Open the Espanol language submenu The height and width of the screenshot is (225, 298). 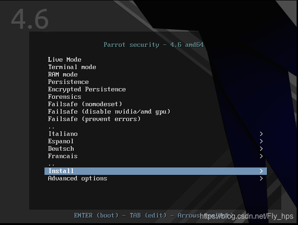pos(156,141)
